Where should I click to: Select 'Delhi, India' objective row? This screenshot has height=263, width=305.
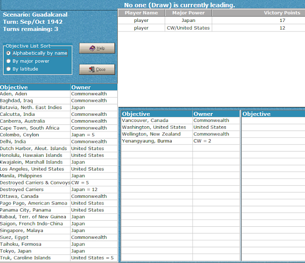[x=59, y=142]
